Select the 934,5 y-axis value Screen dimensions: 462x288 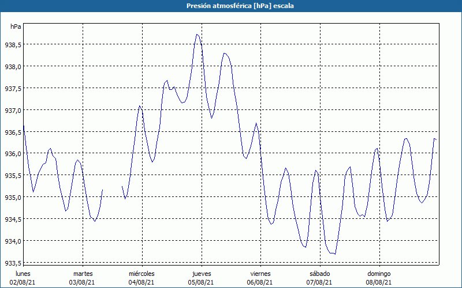click(x=13, y=219)
